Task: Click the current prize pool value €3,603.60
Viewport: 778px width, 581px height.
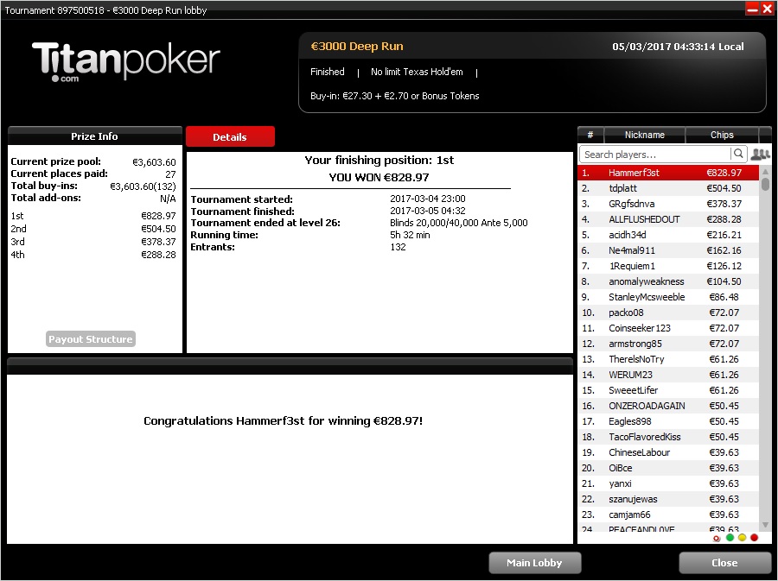Action: point(155,162)
